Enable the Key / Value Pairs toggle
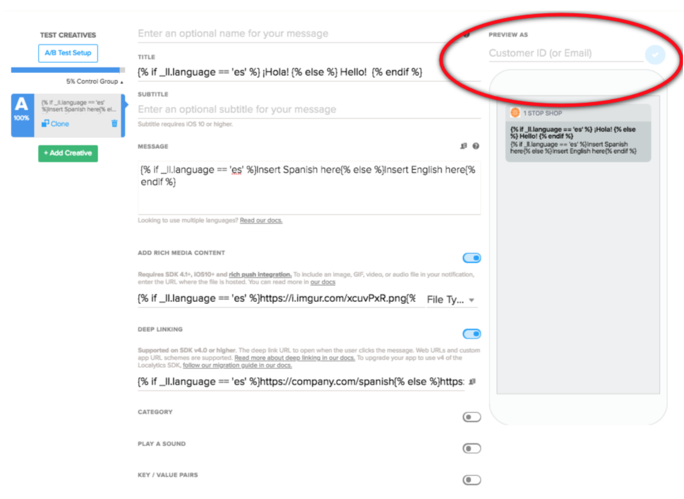The image size is (684, 499). point(471,480)
